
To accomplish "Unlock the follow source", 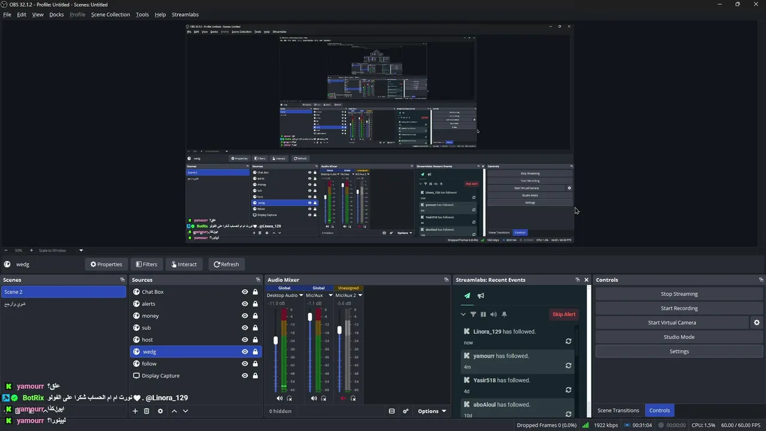I will (255, 364).
